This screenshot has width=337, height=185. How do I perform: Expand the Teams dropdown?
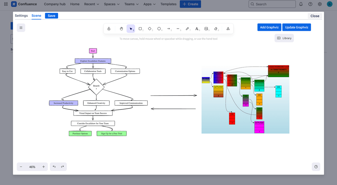[x=131, y=4]
